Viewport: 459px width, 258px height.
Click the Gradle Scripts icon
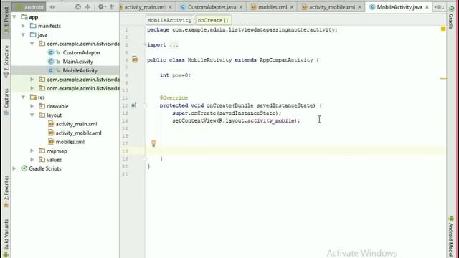click(24, 168)
